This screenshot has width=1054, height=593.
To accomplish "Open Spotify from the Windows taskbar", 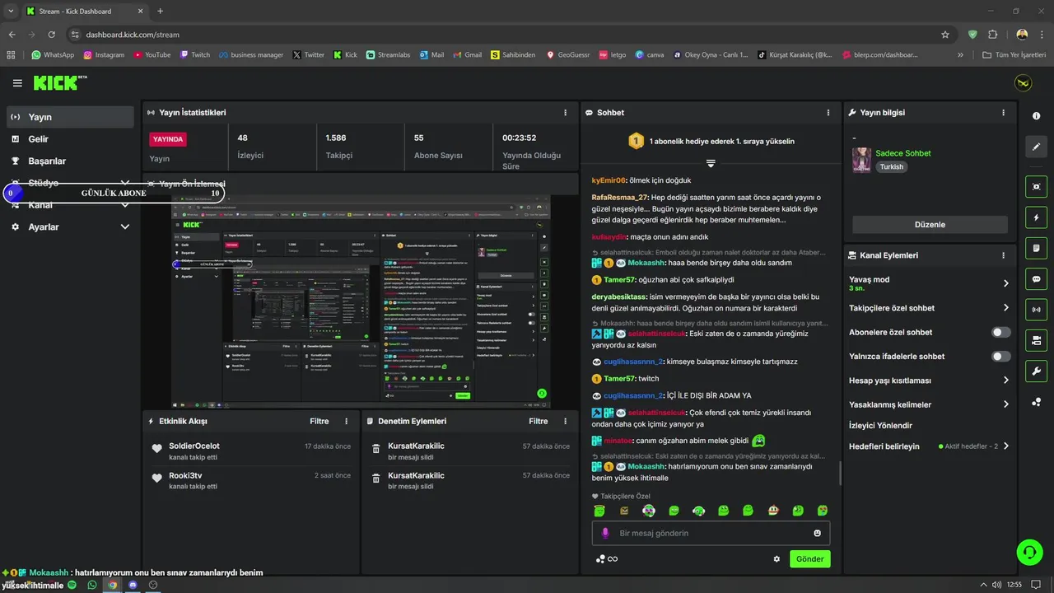I will point(72,585).
